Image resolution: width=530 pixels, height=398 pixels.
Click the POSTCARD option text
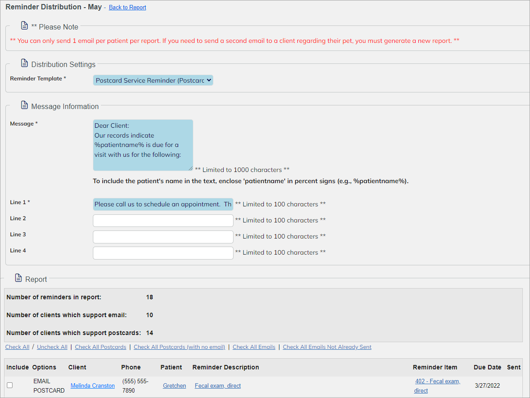(49, 390)
